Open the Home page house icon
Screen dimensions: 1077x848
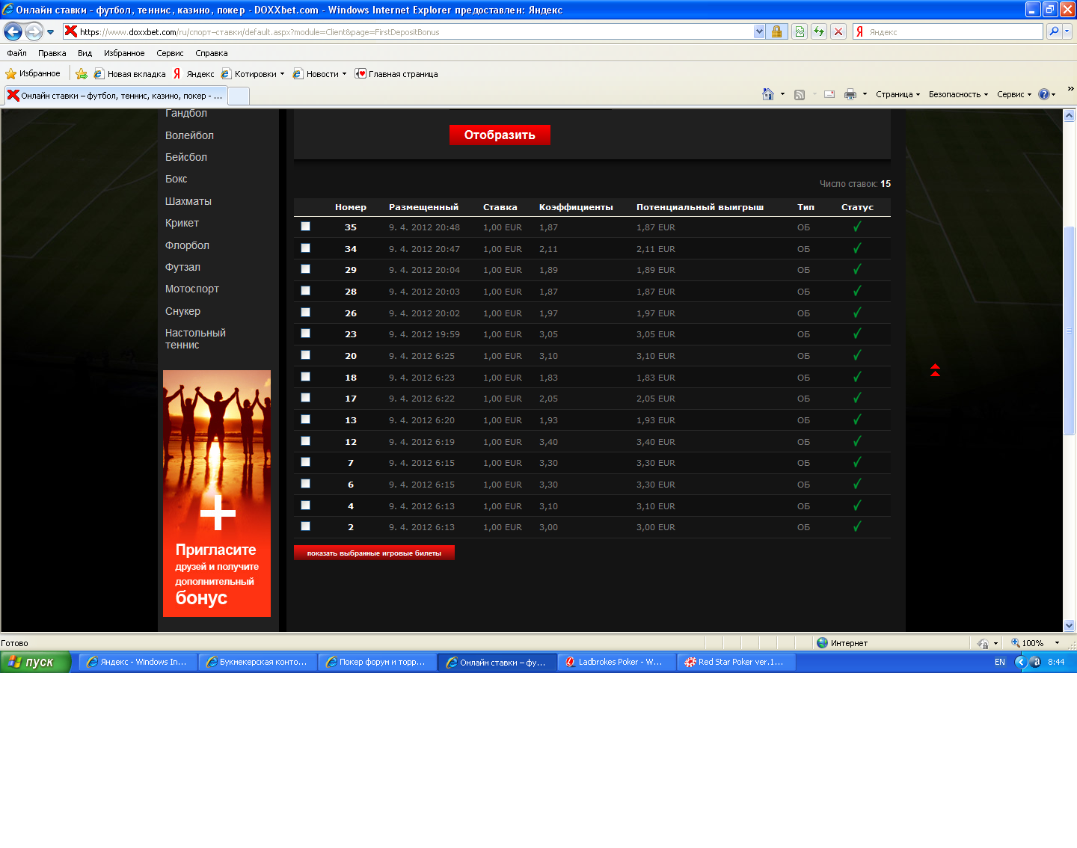[767, 94]
